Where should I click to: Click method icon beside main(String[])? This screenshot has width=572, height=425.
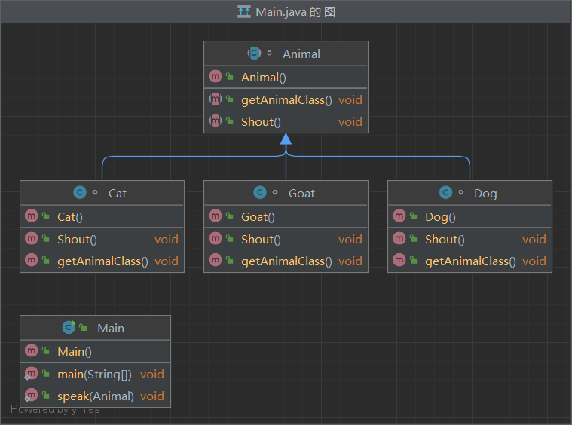[31, 374]
